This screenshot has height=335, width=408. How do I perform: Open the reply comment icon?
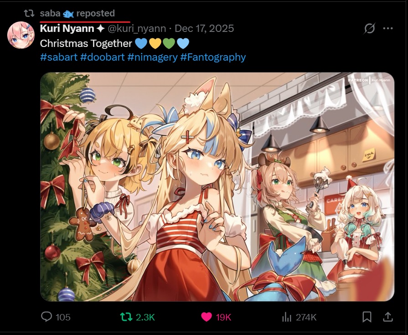[46, 317]
